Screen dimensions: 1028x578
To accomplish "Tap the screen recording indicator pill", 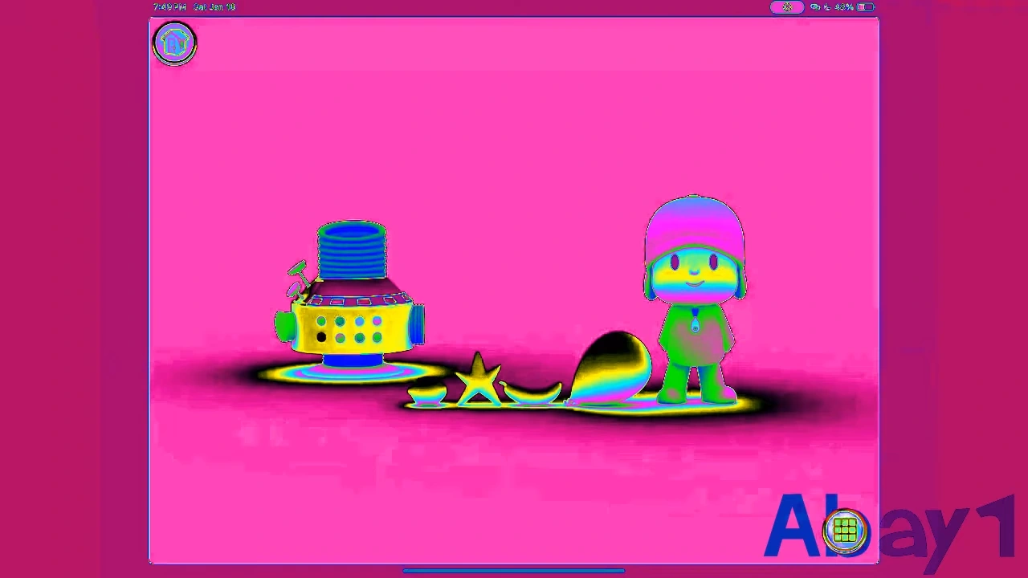I will point(786,7).
